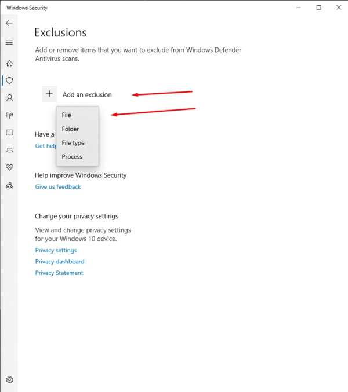The width and height of the screenshot is (348, 392).
Task: Minimize the Windows Security window
Action: tap(299, 8)
